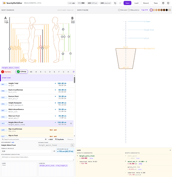The width and height of the screenshot is (172, 177).
Task: Click the dark marker on leftmost vertical line
Action: 9,49
